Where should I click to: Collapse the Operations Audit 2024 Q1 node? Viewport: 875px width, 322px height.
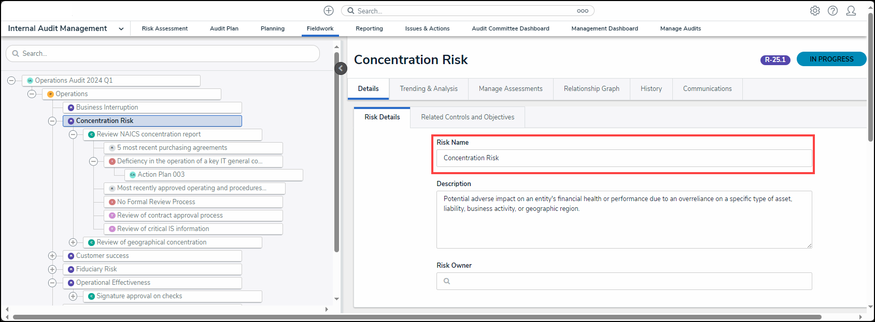coord(11,81)
